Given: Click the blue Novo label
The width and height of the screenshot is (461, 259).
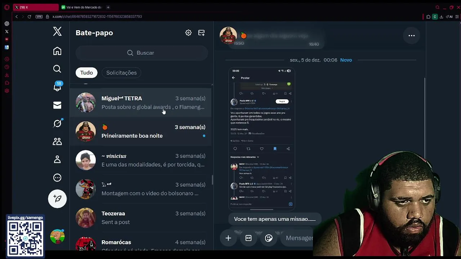Looking at the screenshot, I should (x=346, y=60).
